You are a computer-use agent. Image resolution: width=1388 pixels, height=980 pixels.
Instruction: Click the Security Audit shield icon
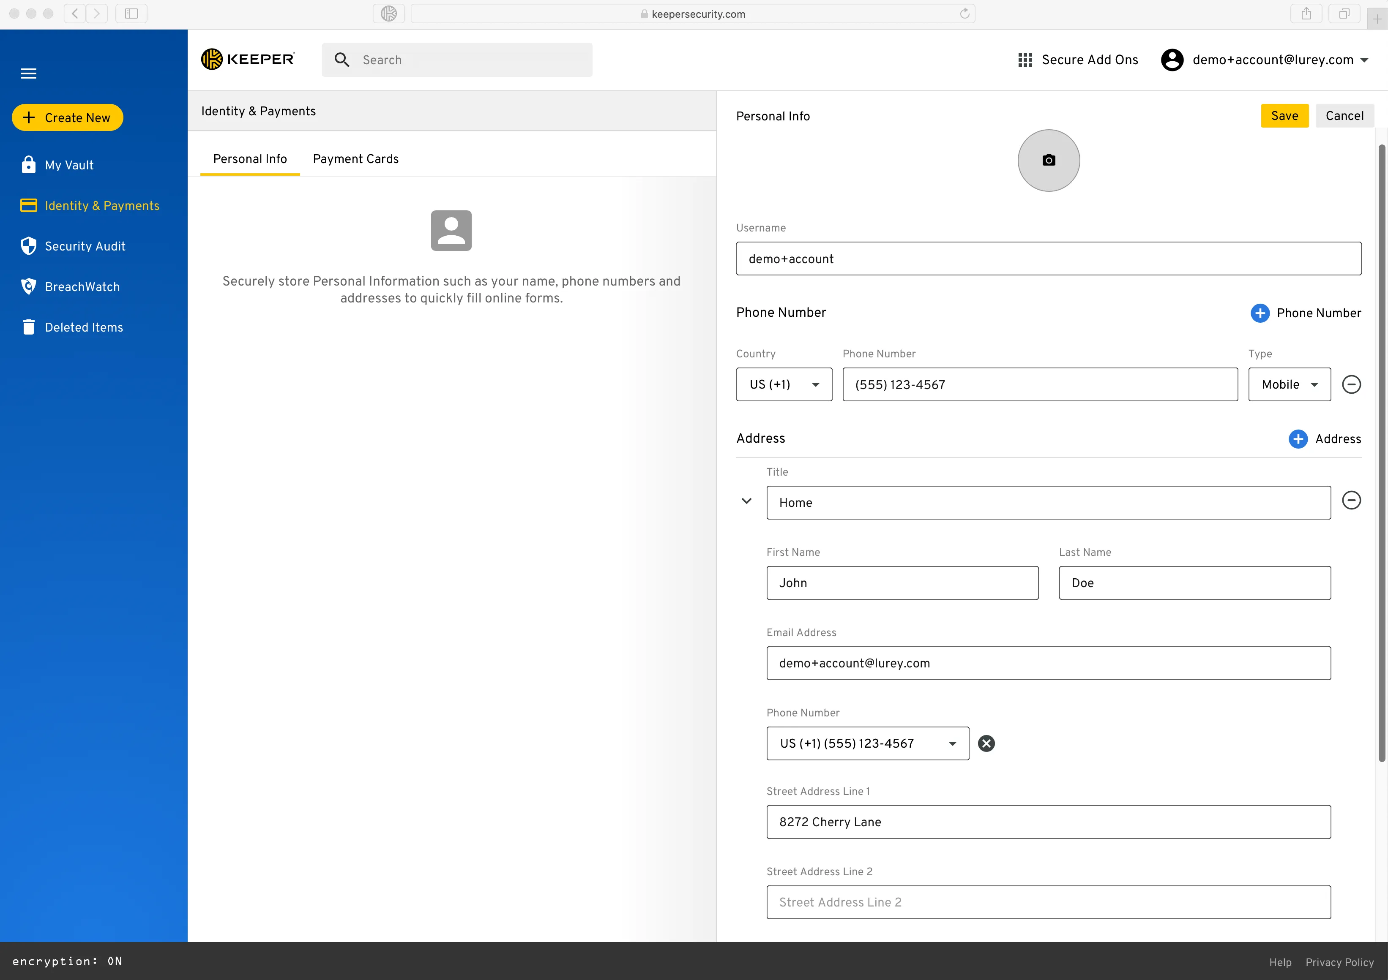click(29, 246)
